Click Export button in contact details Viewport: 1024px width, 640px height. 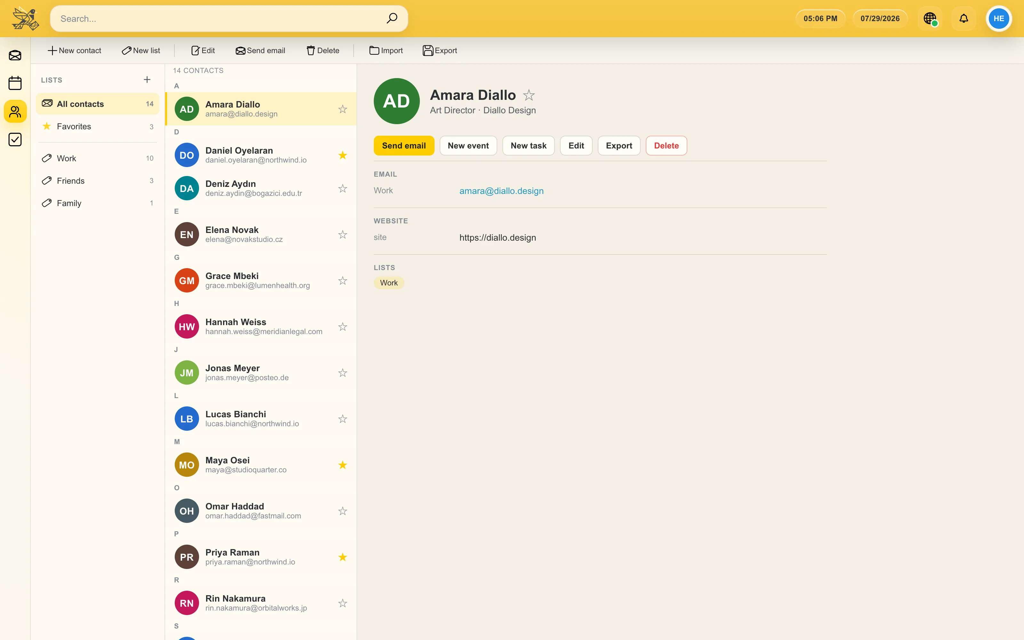(x=619, y=146)
